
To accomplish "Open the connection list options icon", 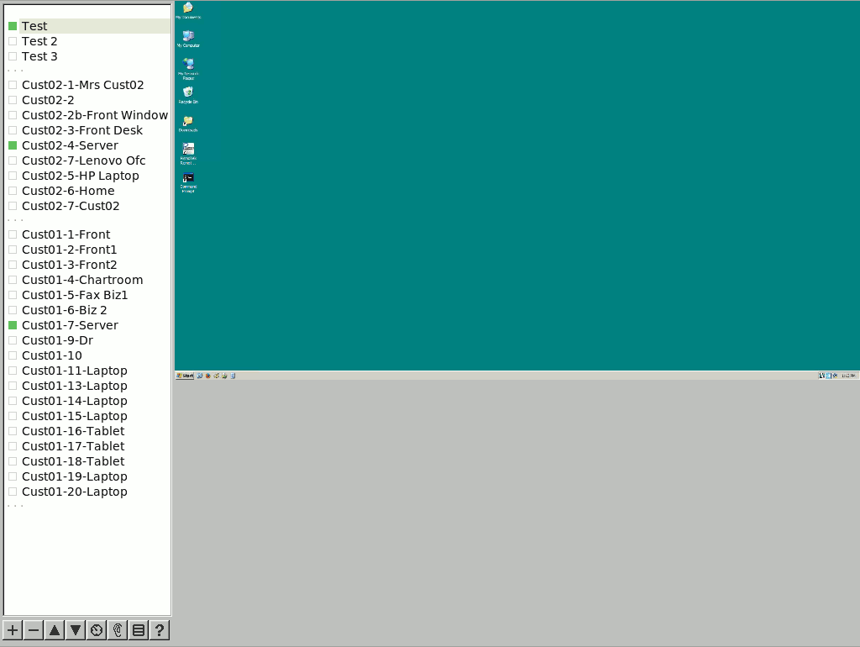I will [x=138, y=629].
